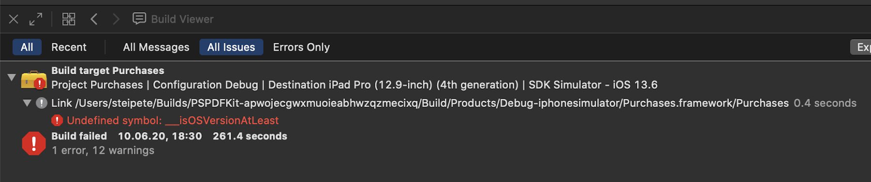
Task: Click the red error icon beside Undefined symbol
Action: point(57,120)
